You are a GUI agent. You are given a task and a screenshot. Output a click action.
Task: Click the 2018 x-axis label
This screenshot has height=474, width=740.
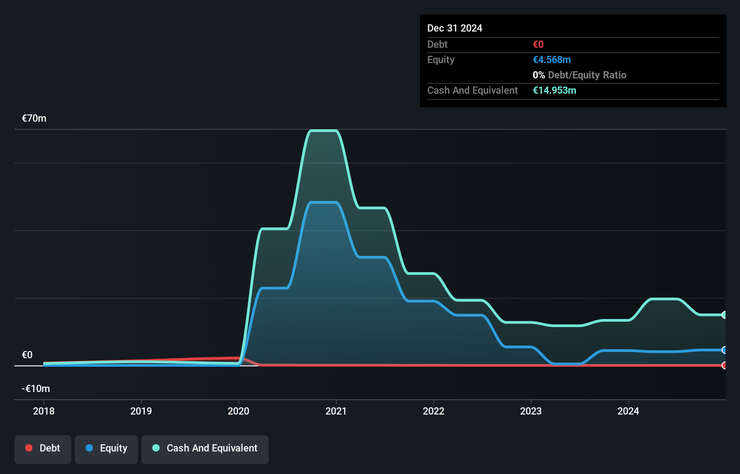pyautogui.click(x=44, y=411)
